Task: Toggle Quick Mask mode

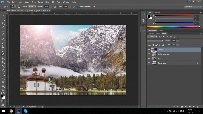Action: 3,101
